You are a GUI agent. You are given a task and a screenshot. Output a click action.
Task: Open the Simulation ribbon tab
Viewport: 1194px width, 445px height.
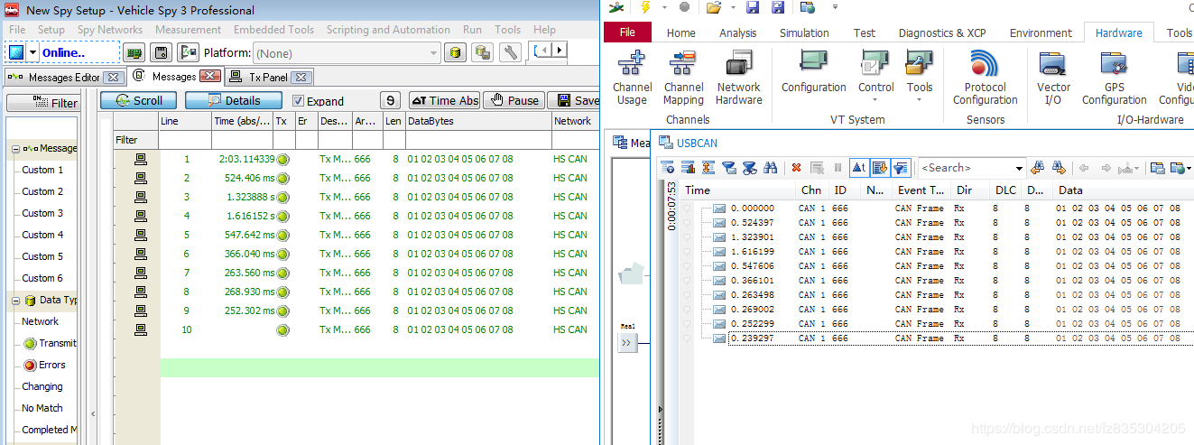click(804, 32)
